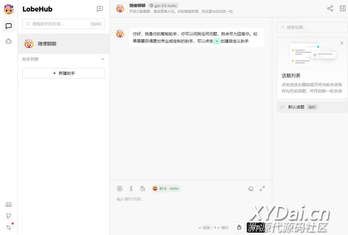The image size is (348, 235).
Task: Open the Chat section in left sidebar
Action: 9,26
